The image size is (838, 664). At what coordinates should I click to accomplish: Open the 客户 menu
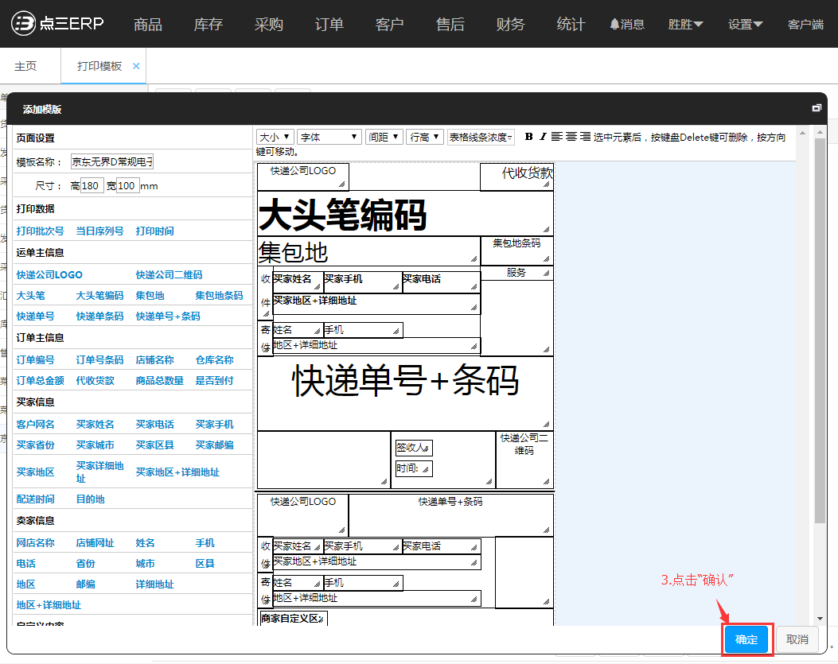pos(390,25)
